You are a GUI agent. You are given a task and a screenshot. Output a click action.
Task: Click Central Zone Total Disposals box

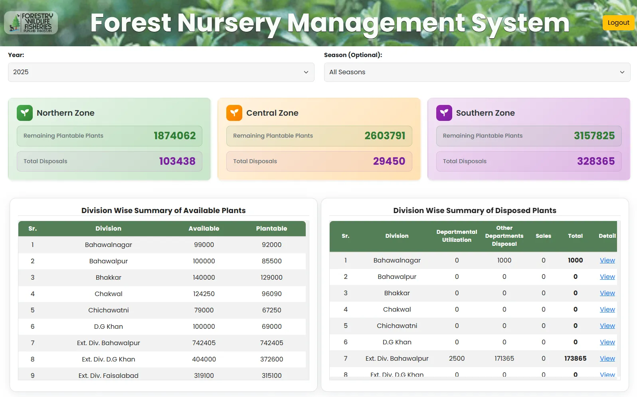(319, 162)
